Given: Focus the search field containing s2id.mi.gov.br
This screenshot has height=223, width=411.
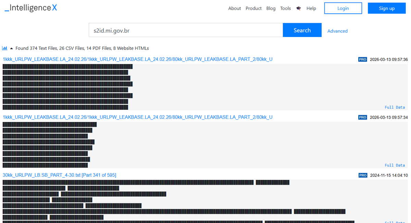Looking at the screenshot, I should (186, 30).
